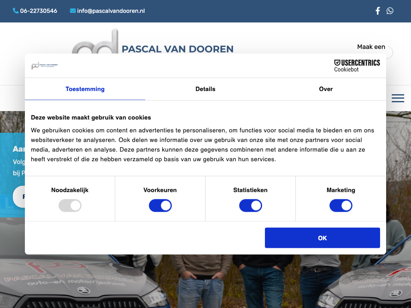411x308 pixels.
Task: Open the Facebook page icon
Action: (x=377, y=11)
